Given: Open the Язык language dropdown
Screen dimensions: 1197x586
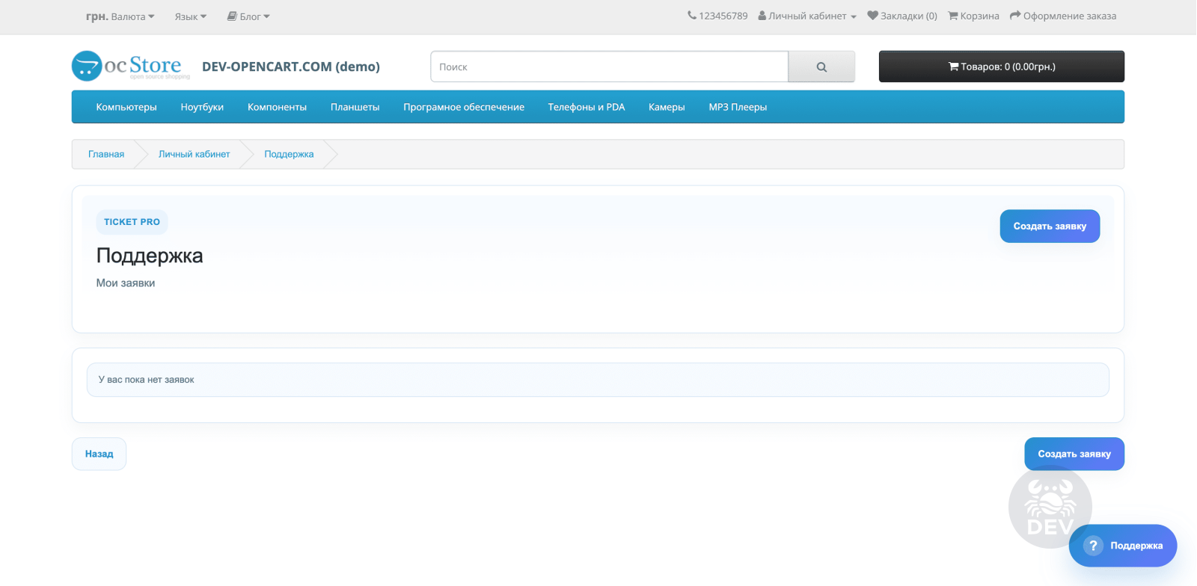Looking at the screenshot, I should click(x=191, y=16).
